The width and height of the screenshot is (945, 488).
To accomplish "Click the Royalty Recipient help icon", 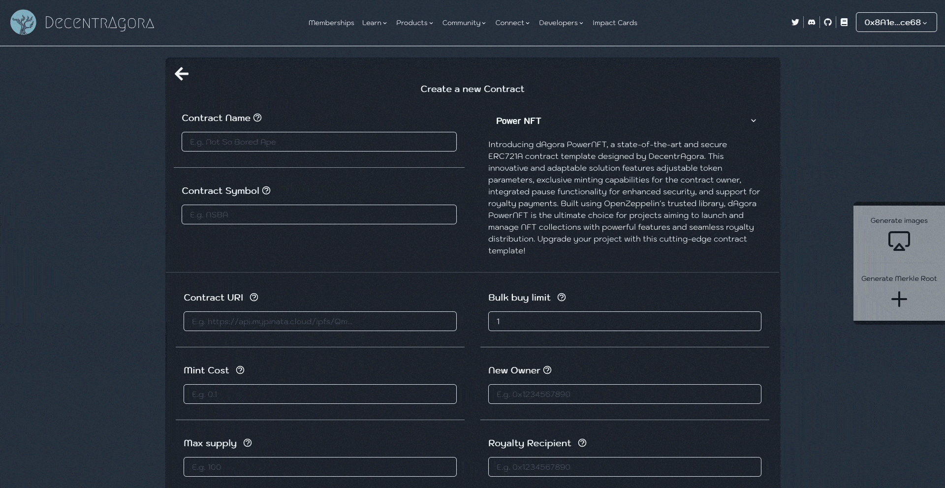I will [x=582, y=443].
